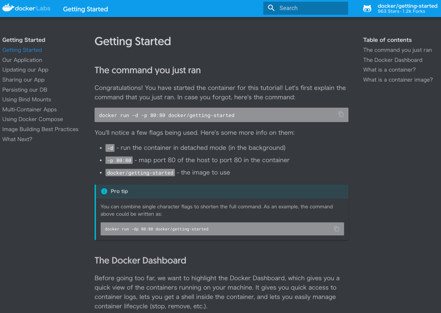Screen dimensions: 441x313
Task: Click 'Table of contents' title
Action: click(387, 40)
